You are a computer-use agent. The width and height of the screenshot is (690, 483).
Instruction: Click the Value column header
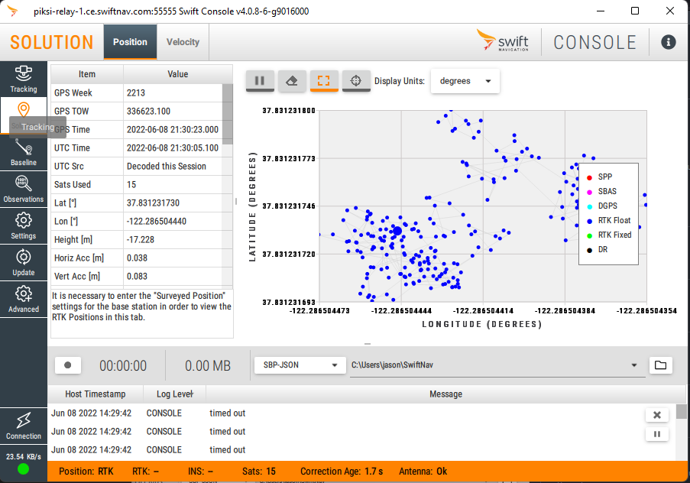point(178,74)
